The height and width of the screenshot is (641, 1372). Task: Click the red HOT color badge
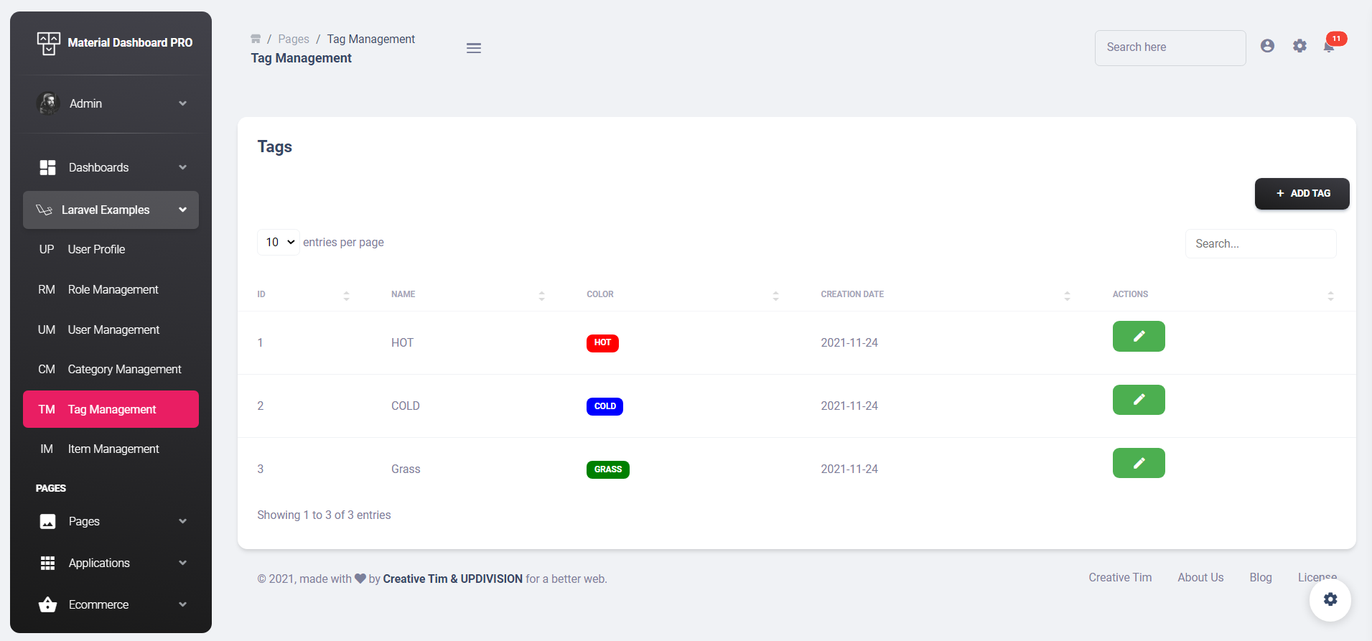pyautogui.click(x=602, y=343)
